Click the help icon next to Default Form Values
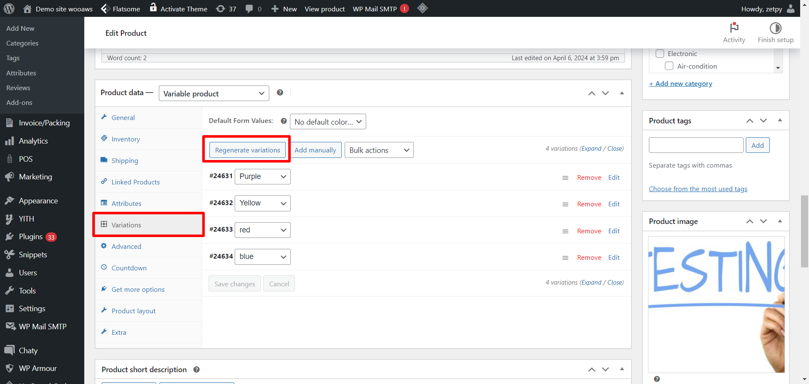Screen dimensions: 809x384 tap(284, 121)
